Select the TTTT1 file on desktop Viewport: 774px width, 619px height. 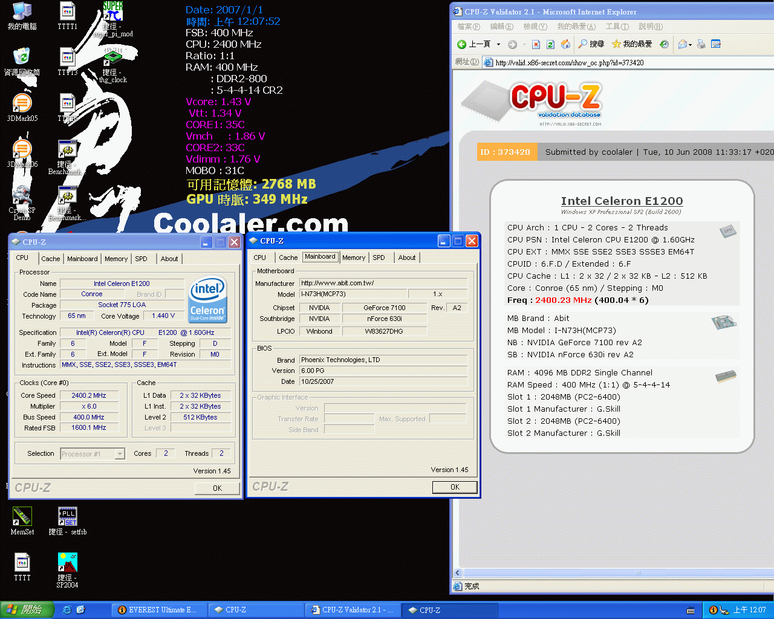pos(67,16)
